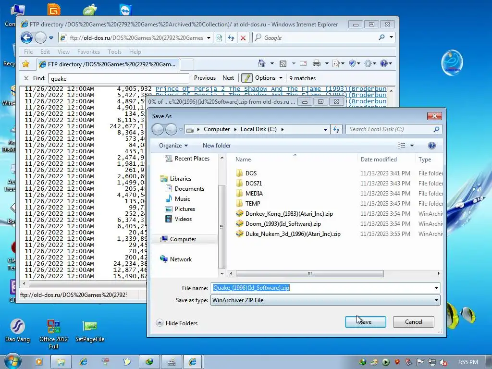The width and height of the screenshot is (492, 369).
Task: Select the DOS71 folder
Action: (254, 183)
